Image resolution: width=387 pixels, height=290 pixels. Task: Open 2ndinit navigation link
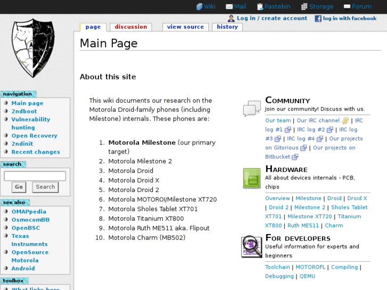click(x=22, y=144)
